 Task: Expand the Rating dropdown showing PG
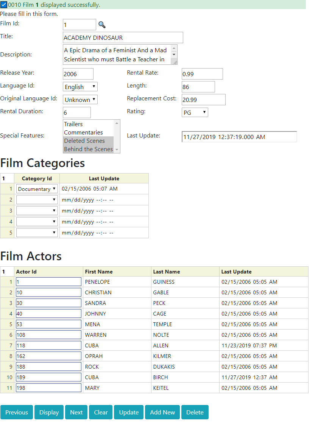195,113
